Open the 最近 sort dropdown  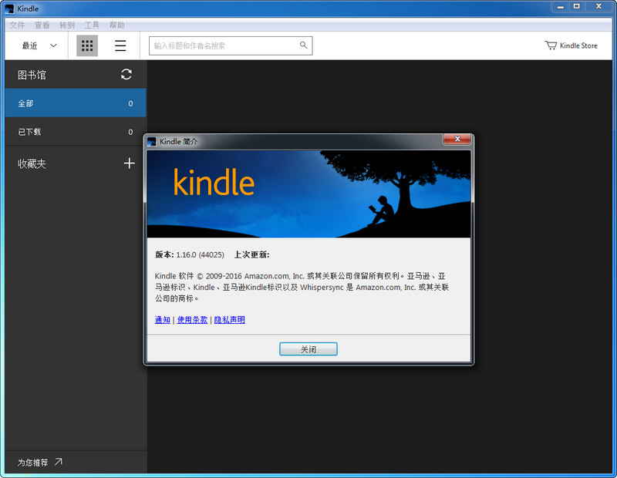(31, 45)
